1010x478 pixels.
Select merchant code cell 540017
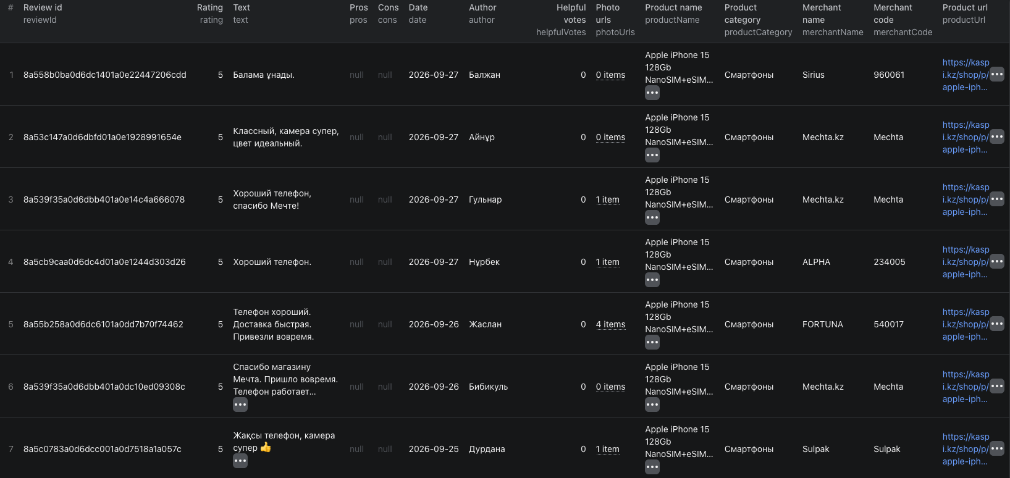click(889, 324)
